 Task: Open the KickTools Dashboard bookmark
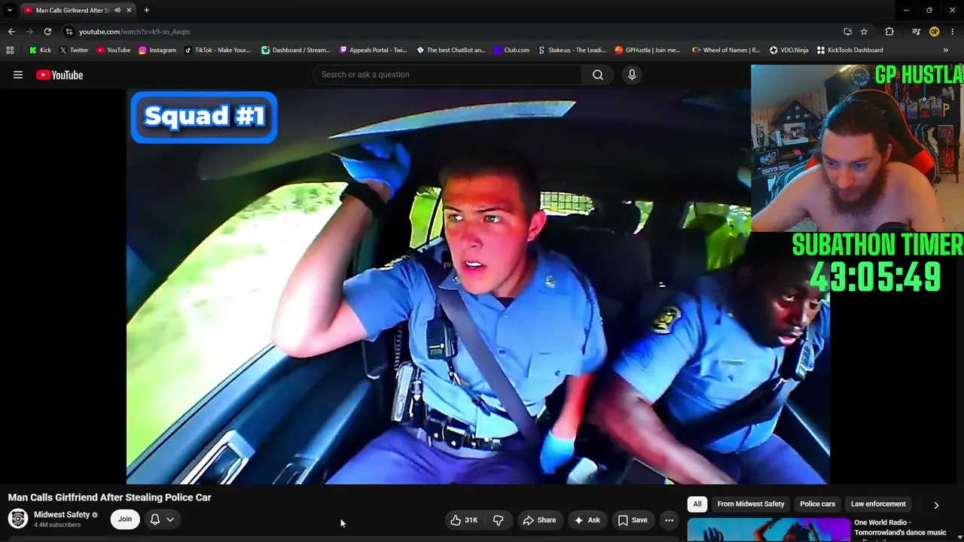849,50
